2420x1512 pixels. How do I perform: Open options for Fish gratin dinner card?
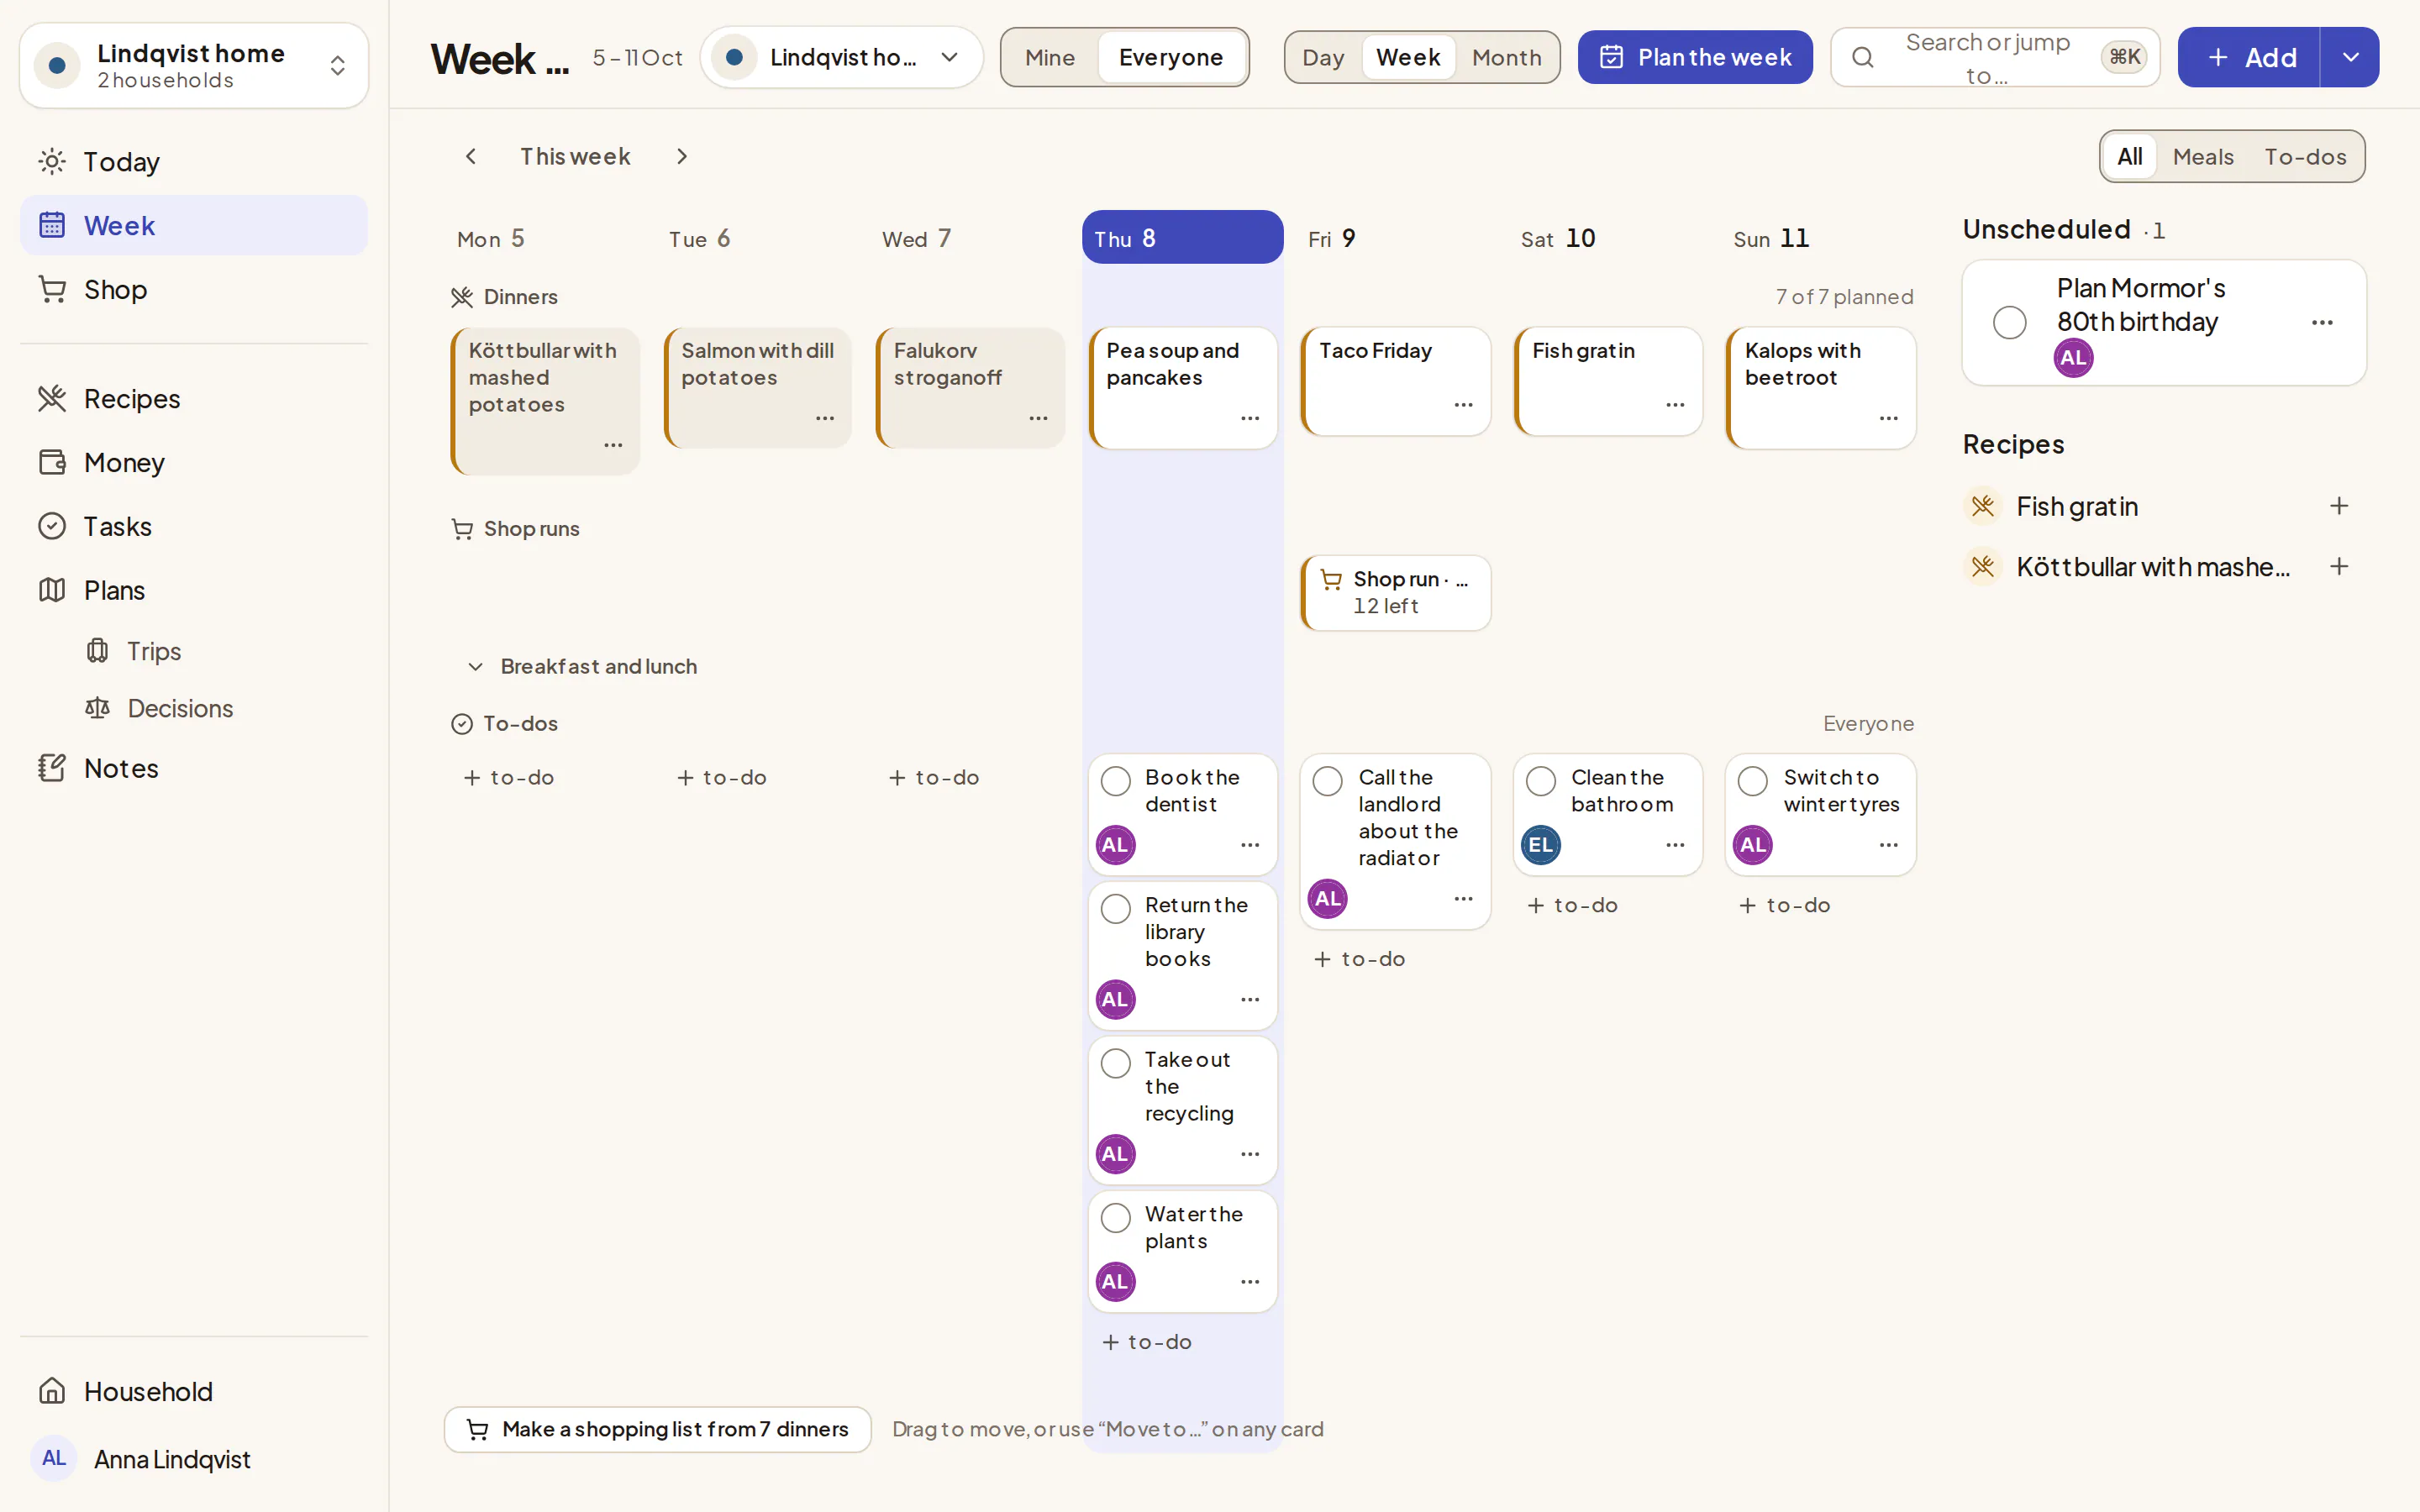pos(1675,405)
